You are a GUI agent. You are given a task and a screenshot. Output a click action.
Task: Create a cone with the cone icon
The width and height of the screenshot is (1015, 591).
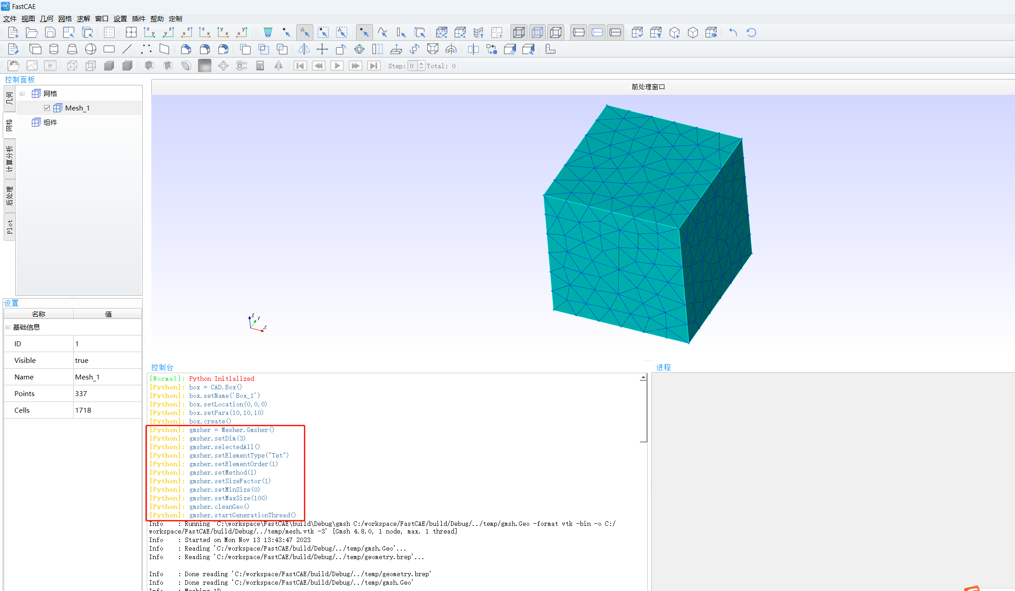pos(72,49)
